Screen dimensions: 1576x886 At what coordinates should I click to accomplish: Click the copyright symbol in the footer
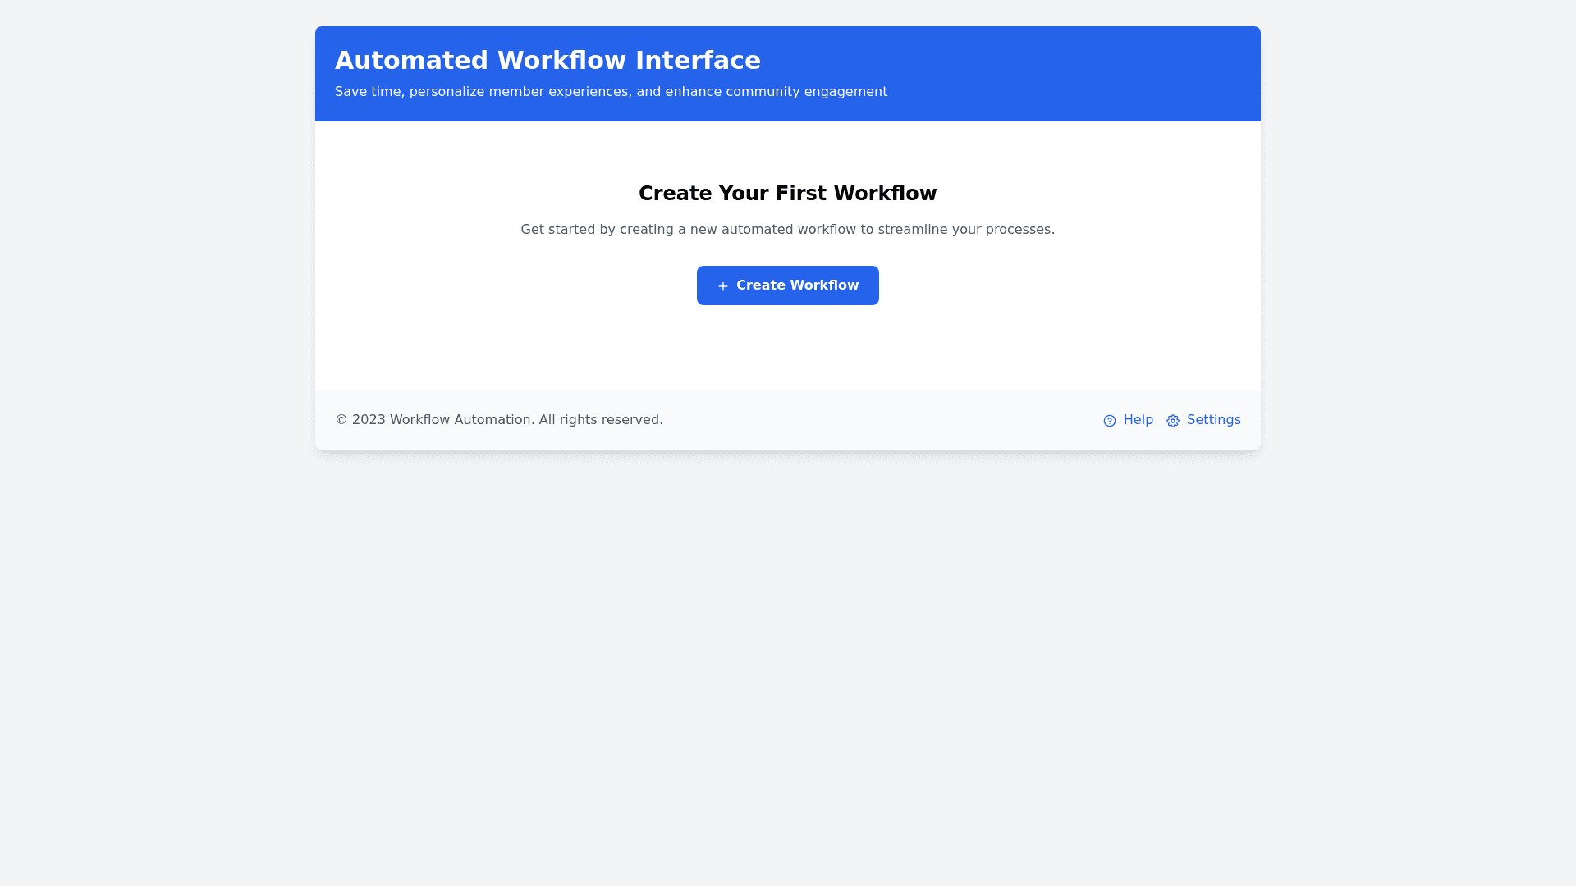[341, 420]
